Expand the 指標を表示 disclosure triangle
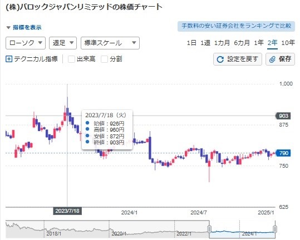Image resolution: width=300 pixels, height=240 pixels. coord(8,28)
